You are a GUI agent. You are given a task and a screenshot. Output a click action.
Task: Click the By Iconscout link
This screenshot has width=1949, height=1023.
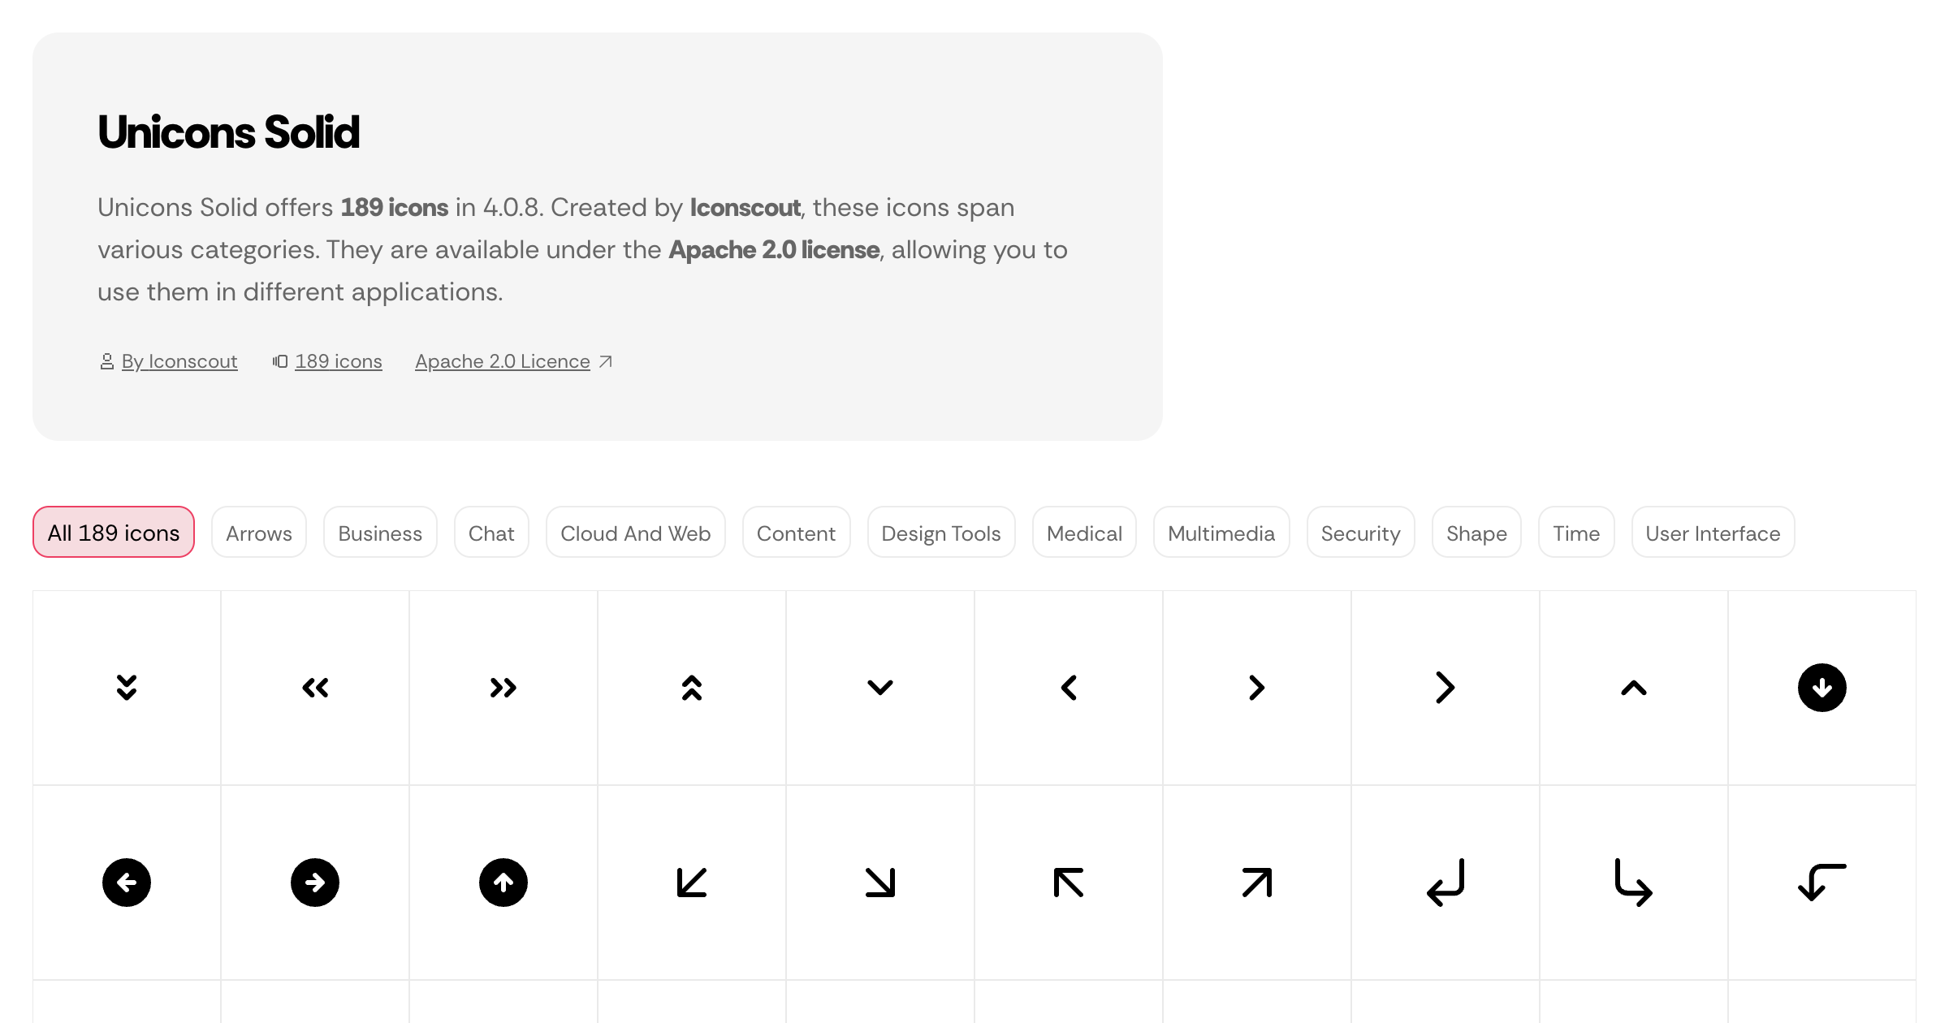(x=179, y=361)
